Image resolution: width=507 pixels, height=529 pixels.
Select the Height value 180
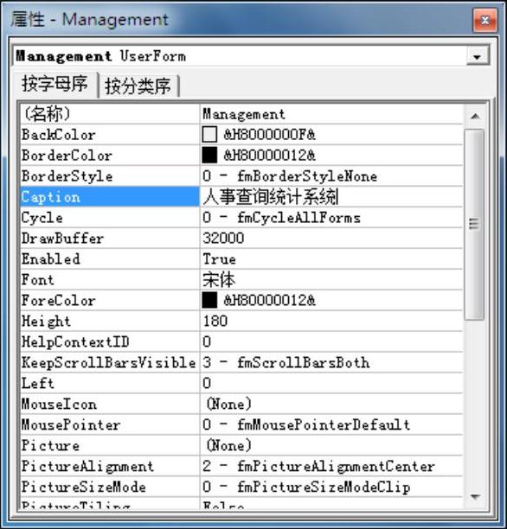[215, 322]
